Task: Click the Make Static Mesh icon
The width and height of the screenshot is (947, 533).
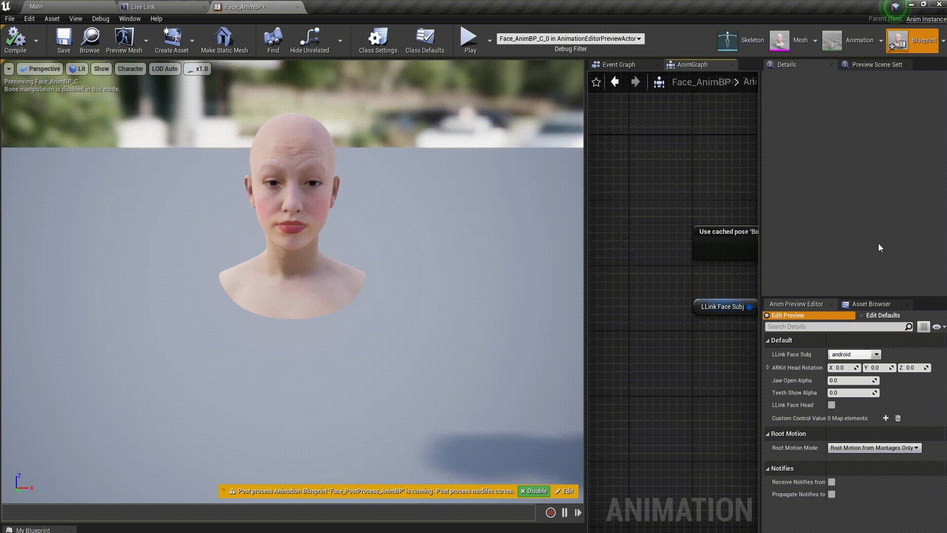Action: coord(224,39)
